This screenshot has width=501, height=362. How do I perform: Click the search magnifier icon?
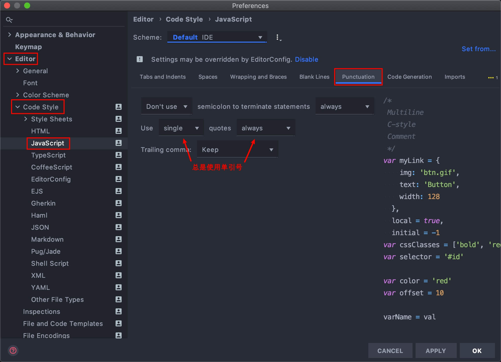[x=9, y=20]
